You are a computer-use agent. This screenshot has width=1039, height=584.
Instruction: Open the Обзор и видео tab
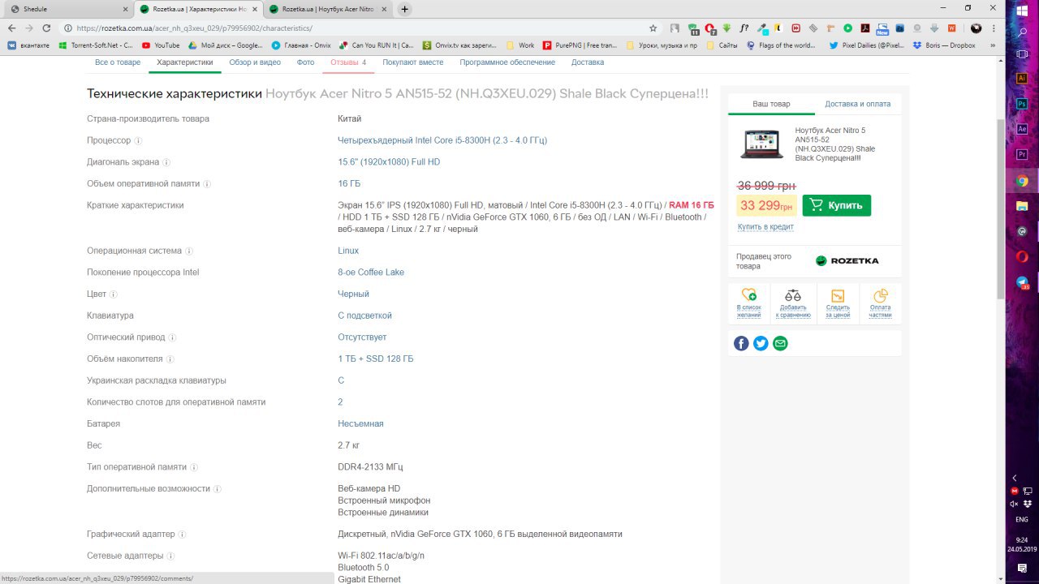pos(255,62)
